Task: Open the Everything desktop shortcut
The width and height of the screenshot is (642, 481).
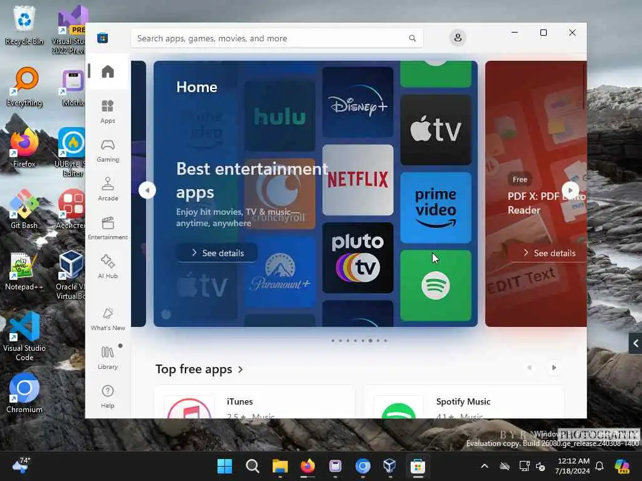Action: coord(24,86)
